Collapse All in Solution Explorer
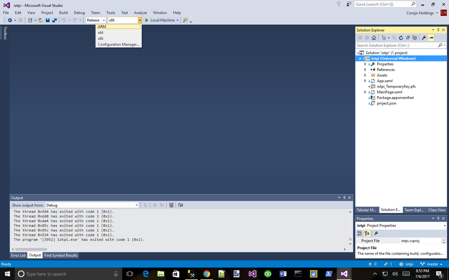Image resolution: width=449 pixels, height=280 pixels. coord(408,38)
